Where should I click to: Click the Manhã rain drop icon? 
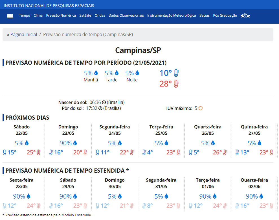[96, 73]
